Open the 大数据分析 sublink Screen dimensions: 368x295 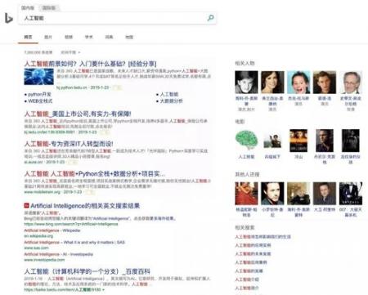click(x=171, y=101)
